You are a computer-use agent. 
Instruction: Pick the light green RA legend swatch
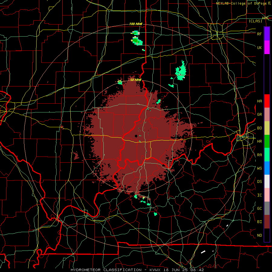pyautogui.click(x=267, y=155)
